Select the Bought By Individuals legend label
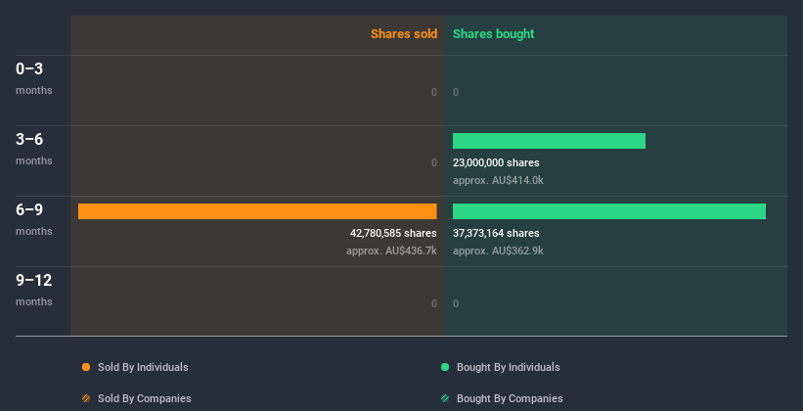This screenshot has width=803, height=411. pos(508,367)
